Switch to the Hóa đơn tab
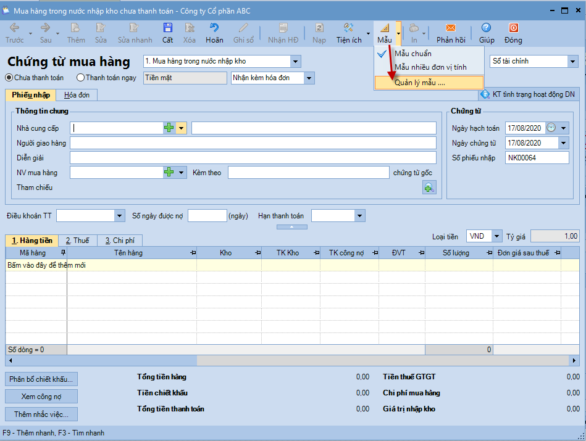The image size is (586, 441). 77,95
